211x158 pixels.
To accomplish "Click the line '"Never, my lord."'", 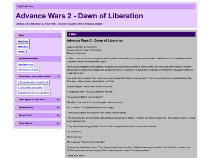I will [75, 137].
